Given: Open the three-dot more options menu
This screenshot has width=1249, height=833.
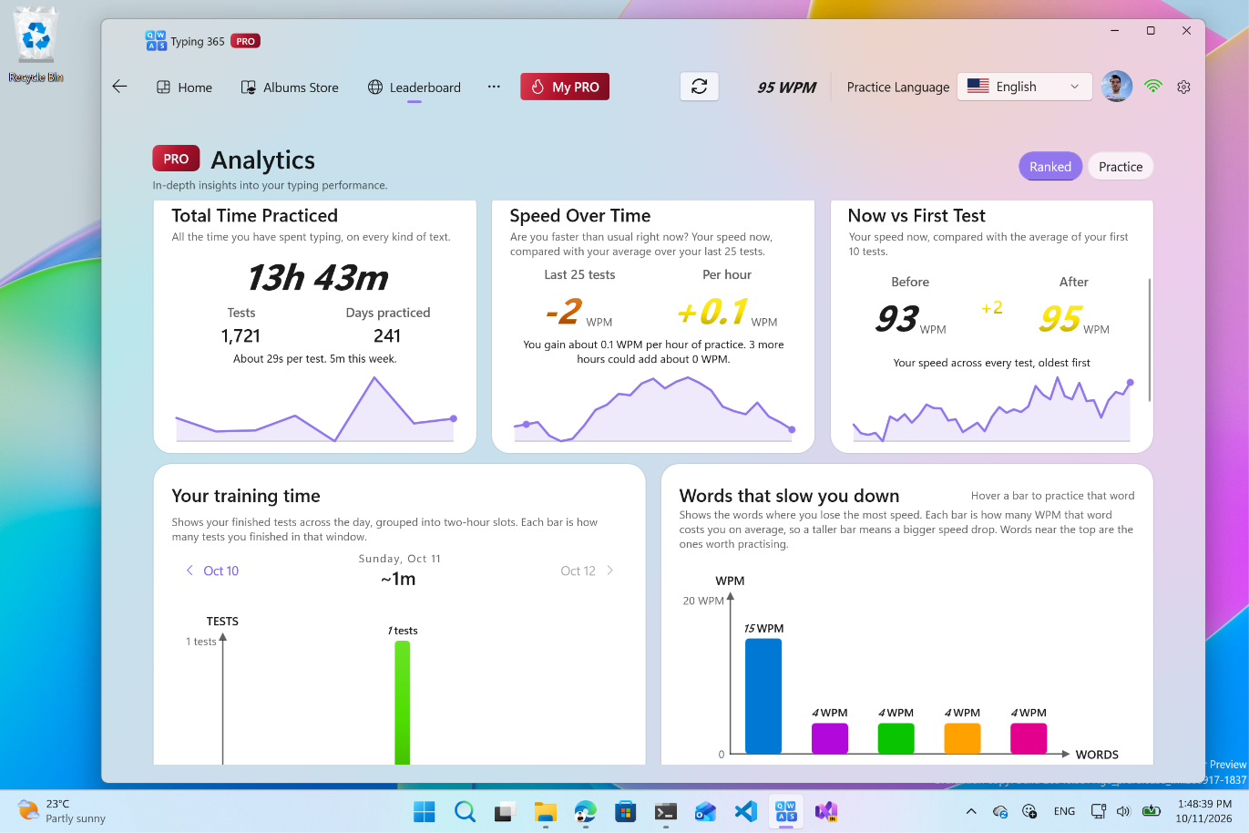Looking at the screenshot, I should pos(494,87).
